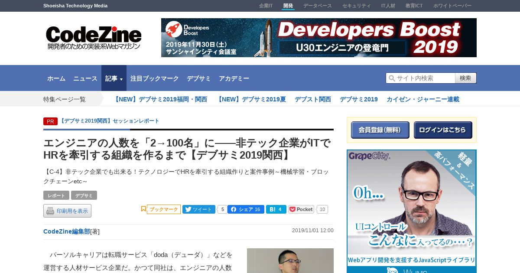
Task: Save article to Pocket
Action: [301, 209]
